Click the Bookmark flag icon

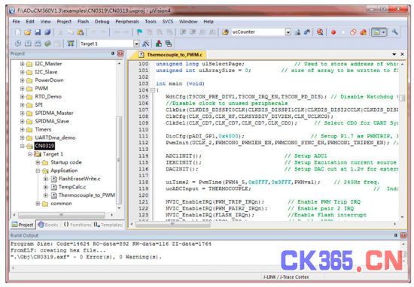point(139,32)
